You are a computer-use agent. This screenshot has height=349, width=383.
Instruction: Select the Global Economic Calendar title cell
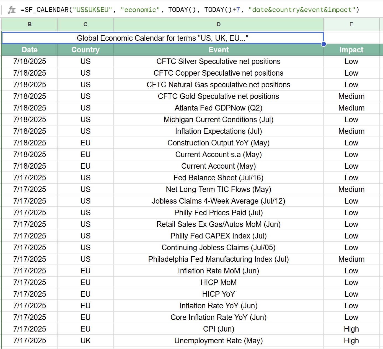pos(162,38)
